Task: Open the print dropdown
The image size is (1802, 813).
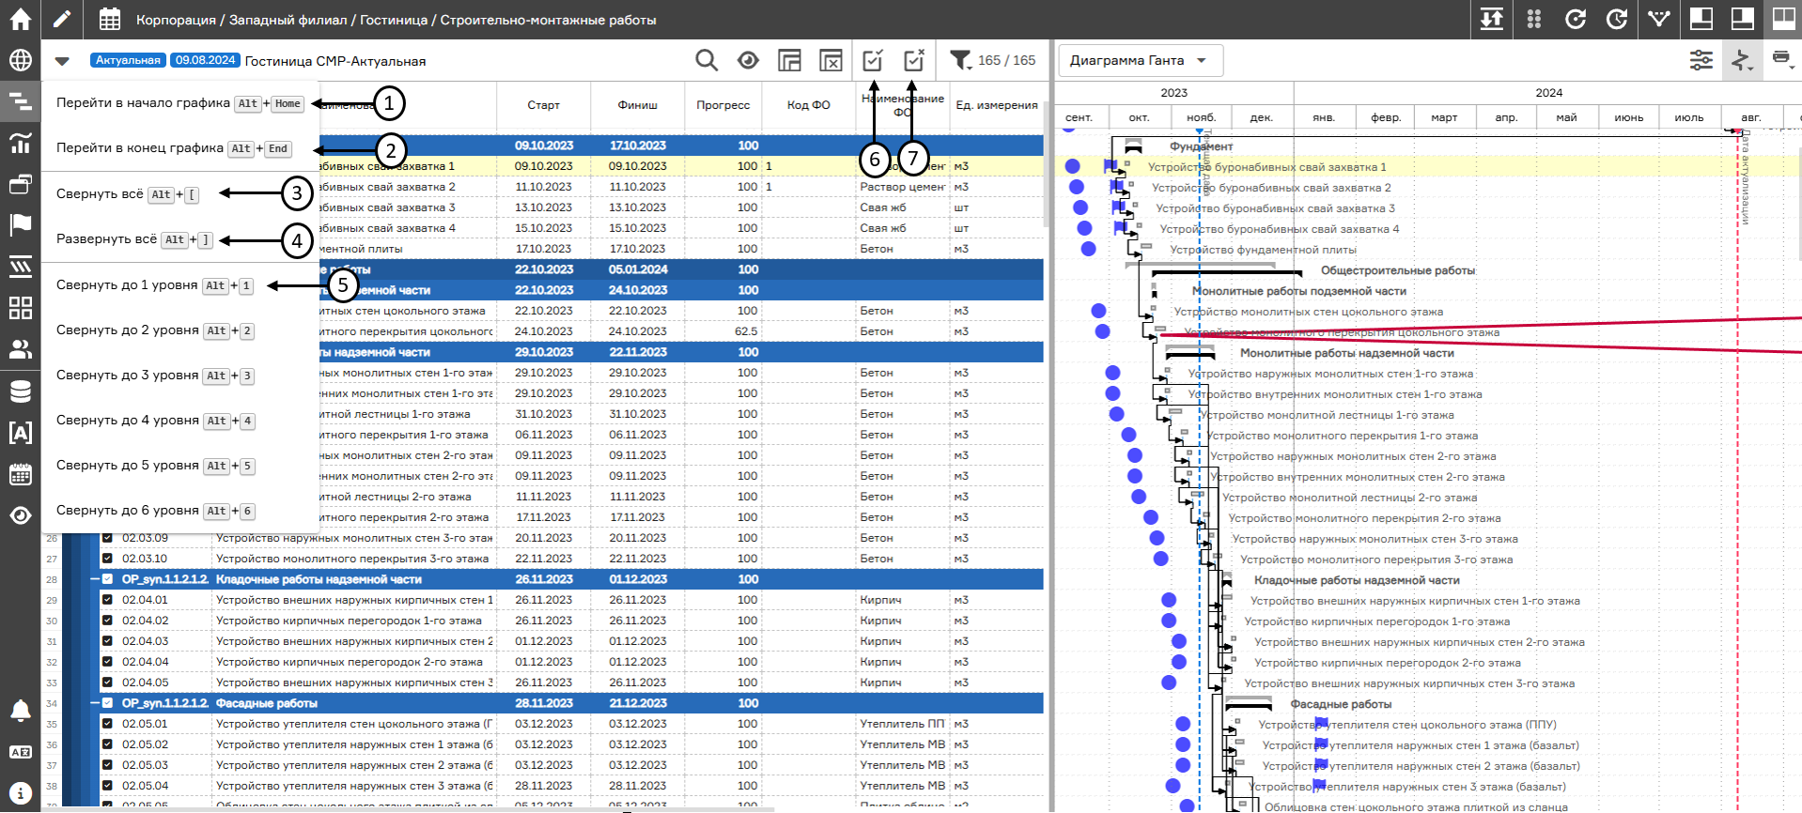Action: pos(1782,60)
